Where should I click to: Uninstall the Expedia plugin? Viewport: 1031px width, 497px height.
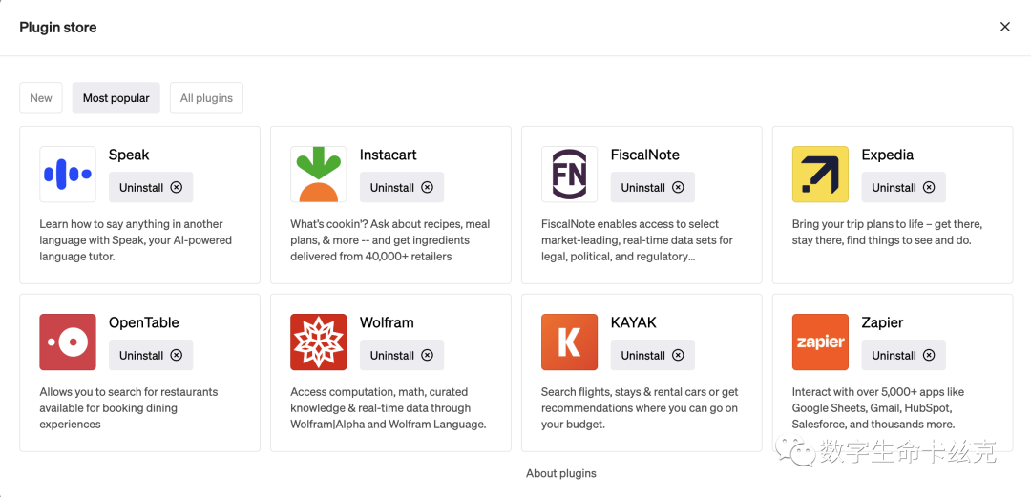[x=903, y=187]
